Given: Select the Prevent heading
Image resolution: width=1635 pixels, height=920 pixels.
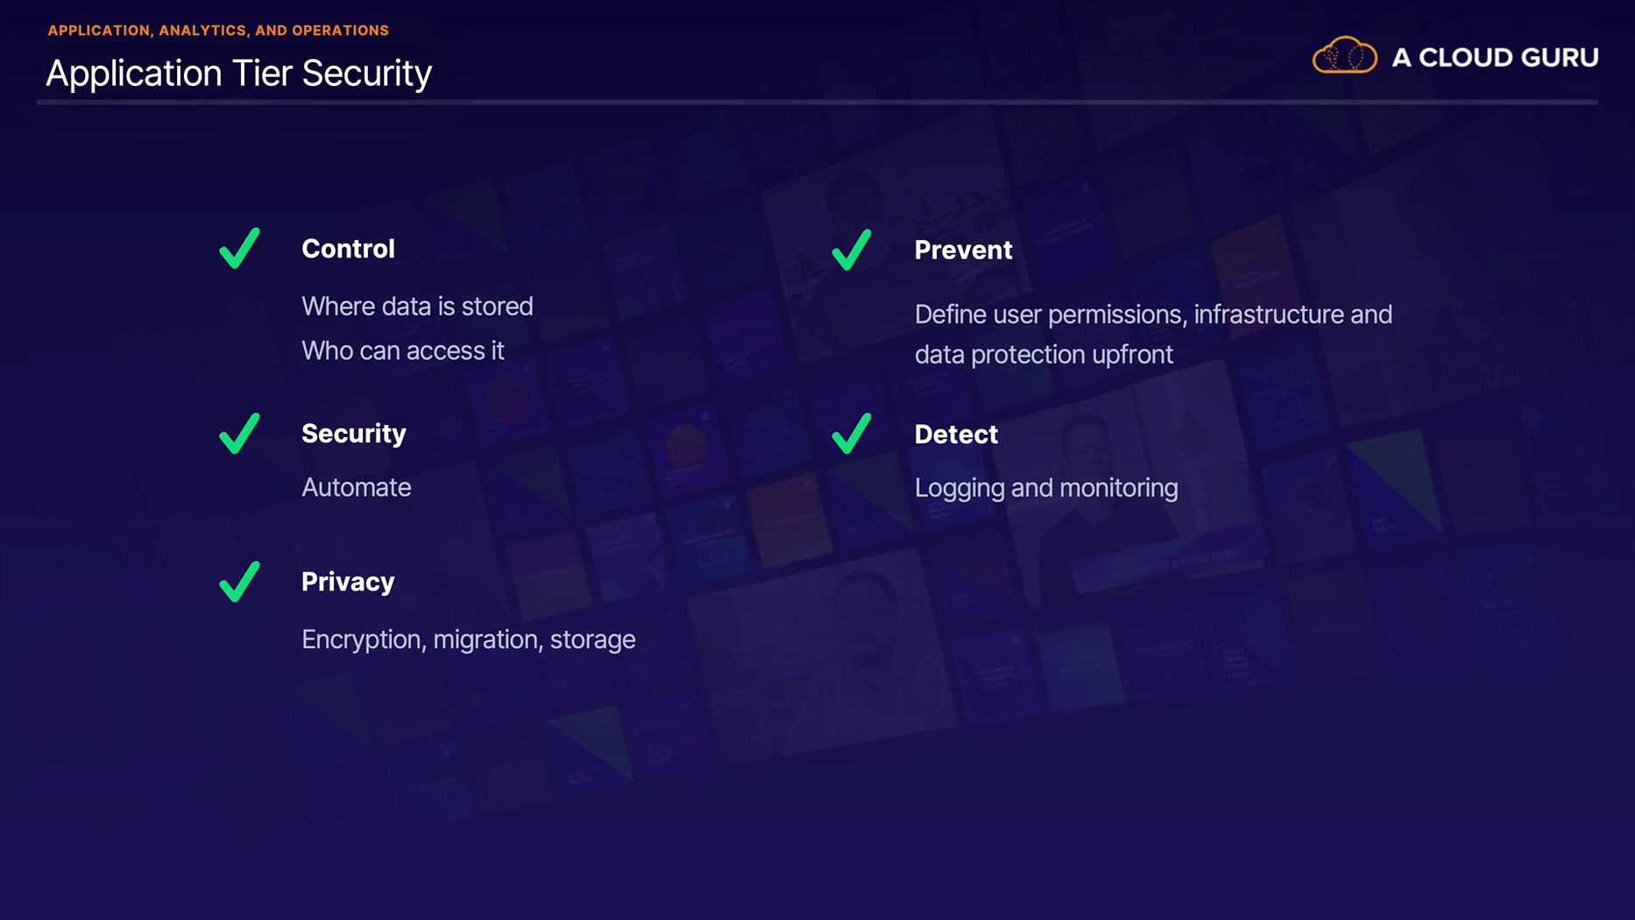Looking at the screenshot, I should [x=963, y=251].
